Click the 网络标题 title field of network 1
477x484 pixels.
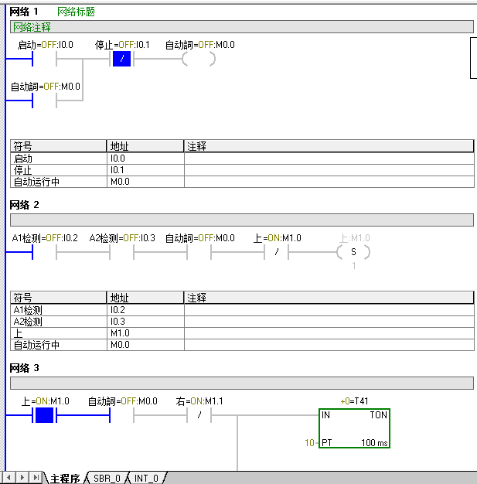(76, 12)
